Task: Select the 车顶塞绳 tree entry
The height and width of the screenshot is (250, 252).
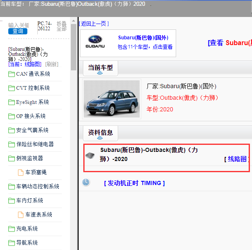Action: pyautogui.click(x=36, y=172)
